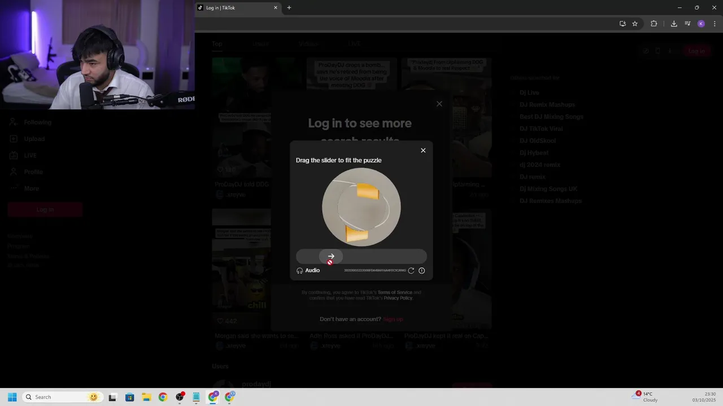The height and width of the screenshot is (406, 723).
Task: Click the circular puzzle image
Action: pos(361,207)
